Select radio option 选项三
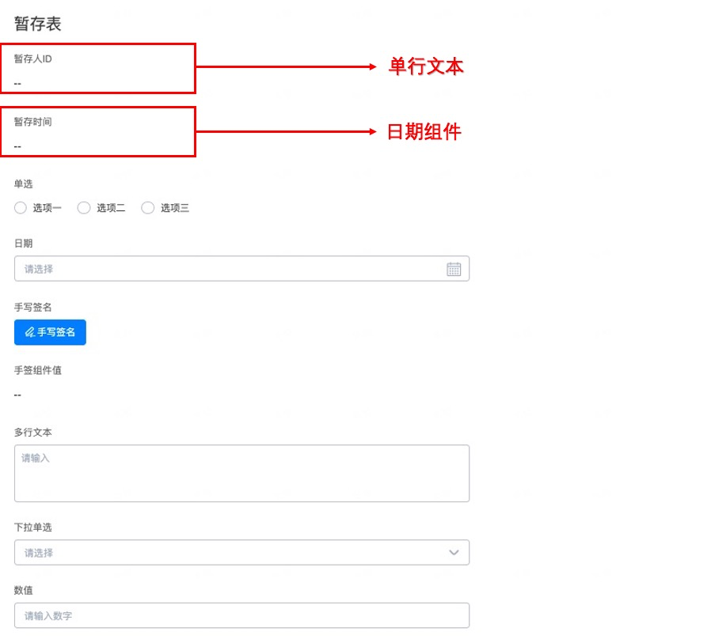 pos(148,208)
